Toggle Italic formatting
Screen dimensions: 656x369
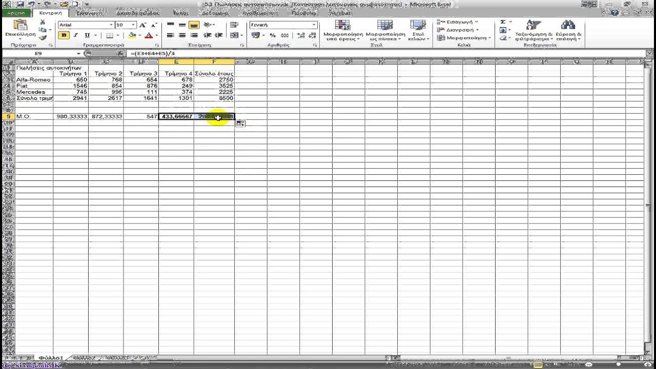[76, 35]
